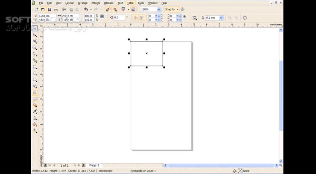Open the File menu

[x=41, y=3]
